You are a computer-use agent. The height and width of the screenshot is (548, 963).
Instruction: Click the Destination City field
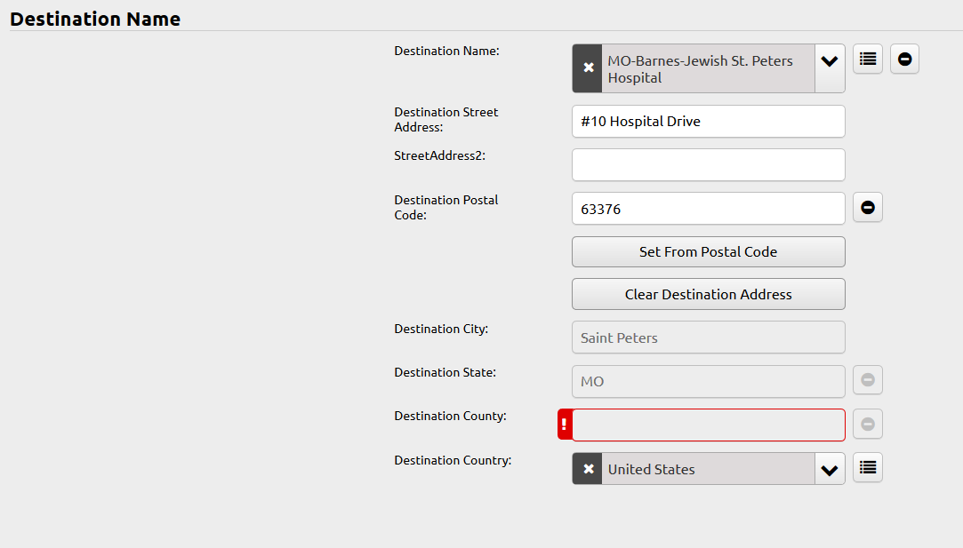click(x=708, y=338)
